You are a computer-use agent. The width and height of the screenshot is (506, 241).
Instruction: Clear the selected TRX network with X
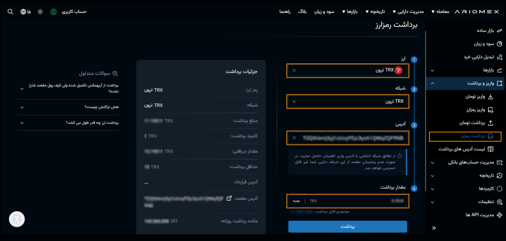tap(294, 102)
